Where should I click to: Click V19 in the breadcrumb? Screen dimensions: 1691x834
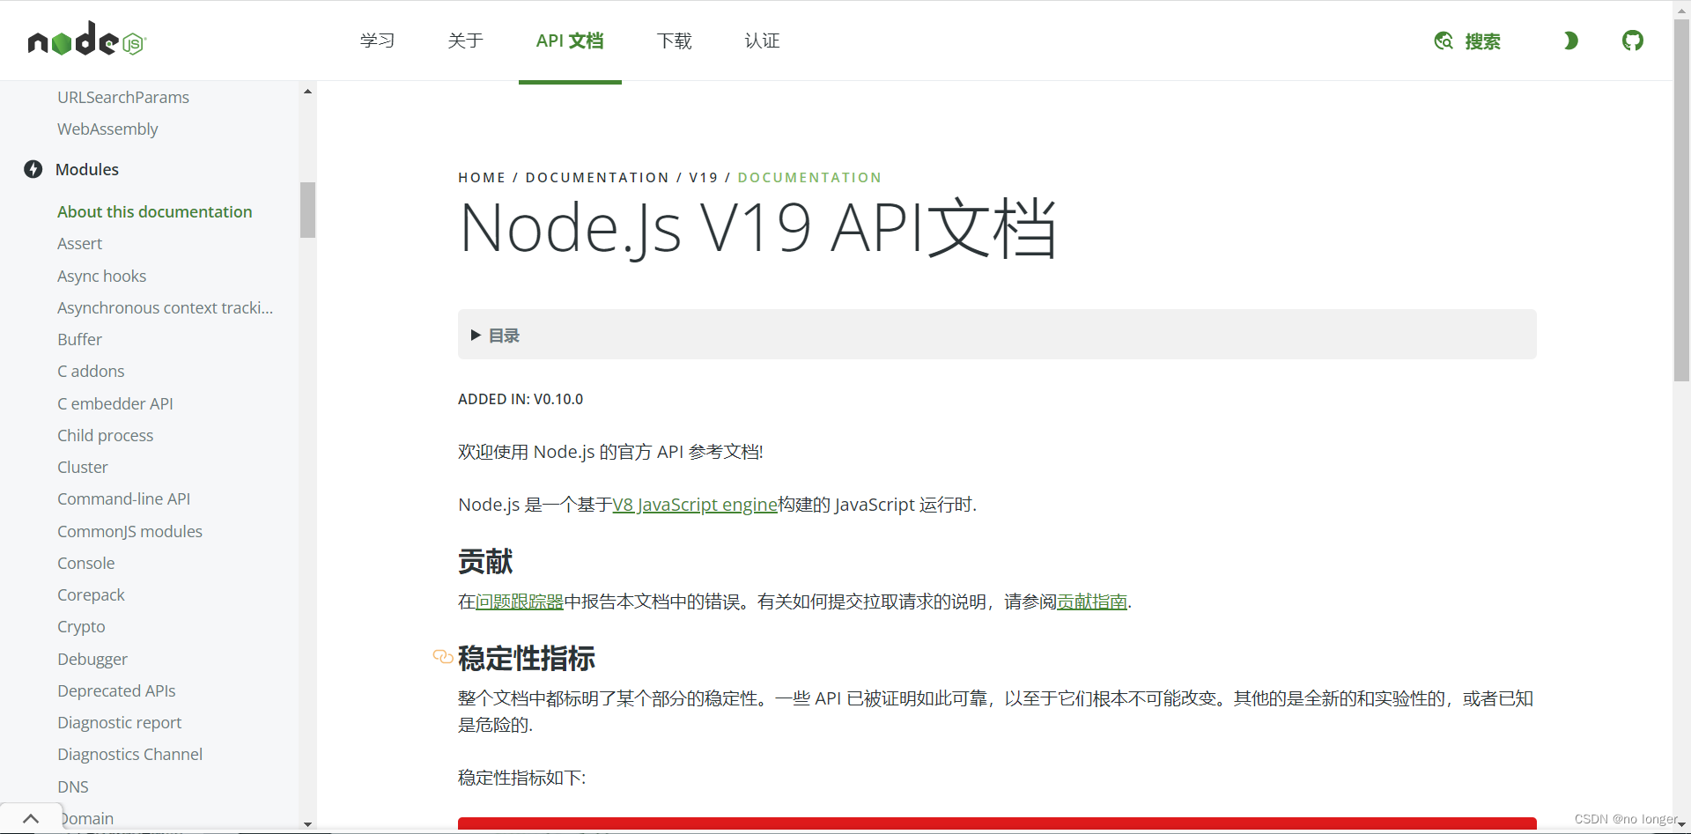[704, 178]
